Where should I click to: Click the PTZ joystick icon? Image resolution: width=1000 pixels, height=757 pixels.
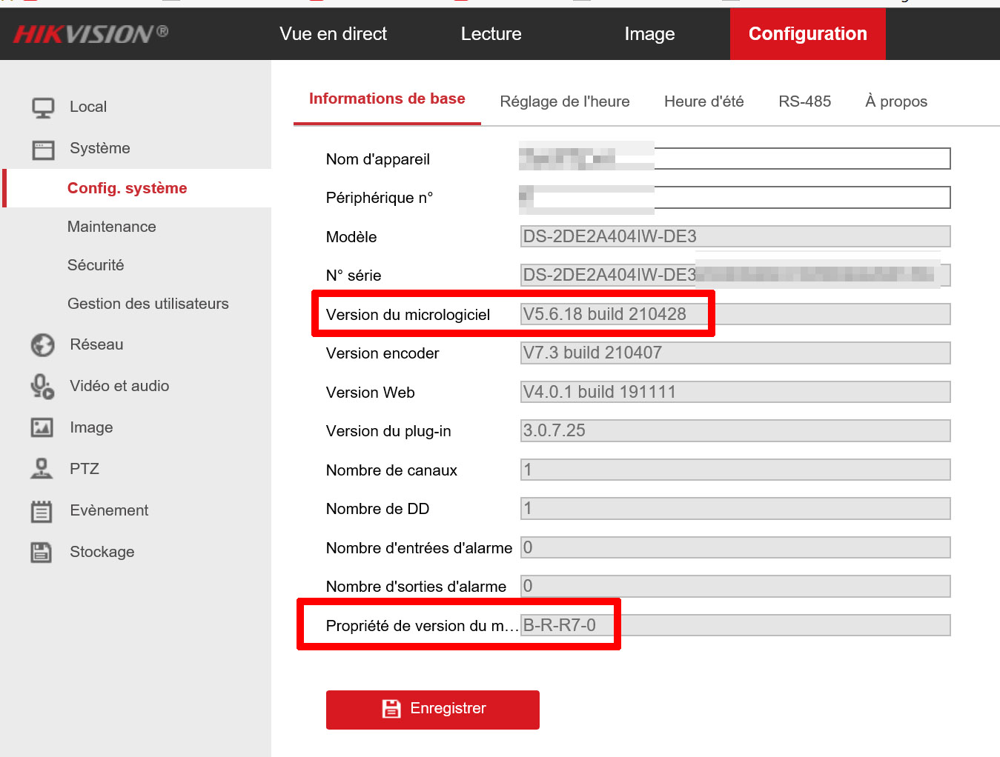coord(42,469)
